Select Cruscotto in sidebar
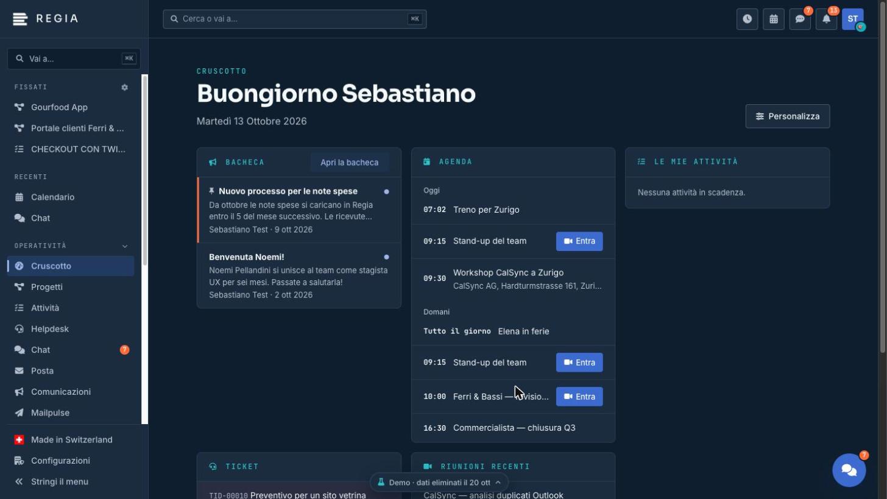 click(x=71, y=266)
